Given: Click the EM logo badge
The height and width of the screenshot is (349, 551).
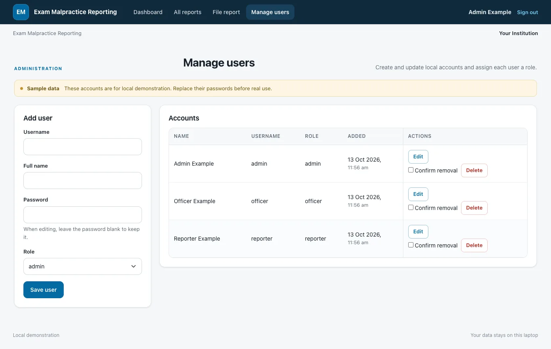Looking at the screenshot, I should (x=21, y=12).
